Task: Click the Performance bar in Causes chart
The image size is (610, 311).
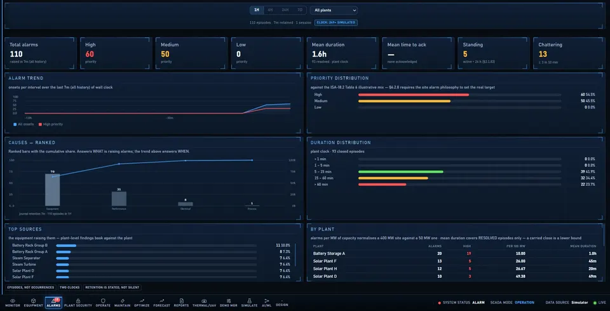Action: click(x=119, y=199)
